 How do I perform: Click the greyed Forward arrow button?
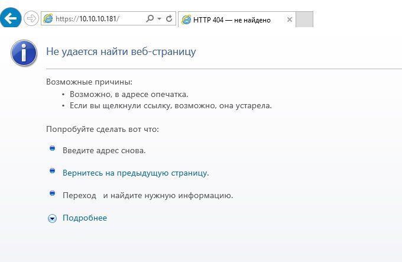point(31,18)
